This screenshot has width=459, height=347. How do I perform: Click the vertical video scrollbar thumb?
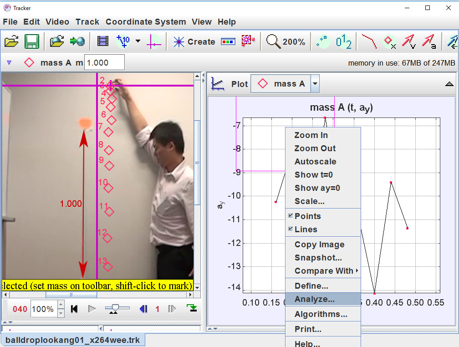197,163
